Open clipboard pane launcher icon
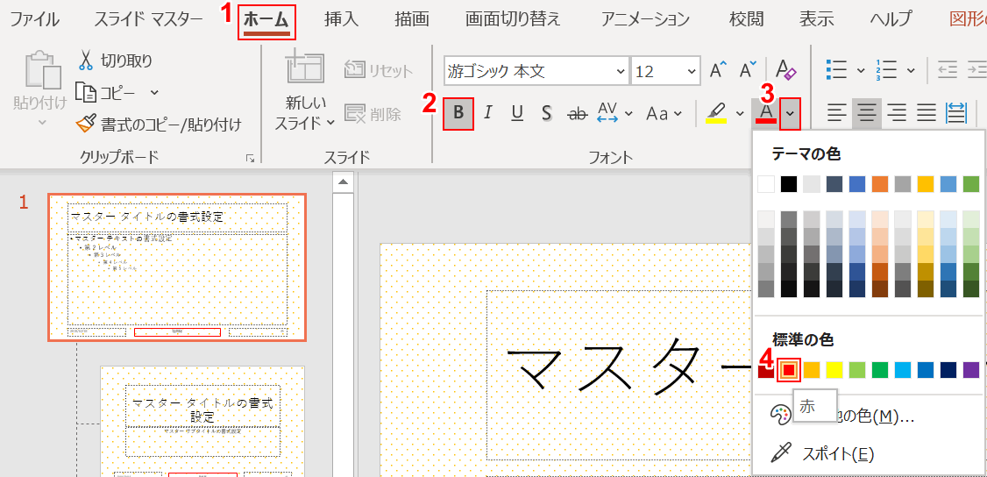The height and width of the screenshot is (477, 987). tap(251, 159)
